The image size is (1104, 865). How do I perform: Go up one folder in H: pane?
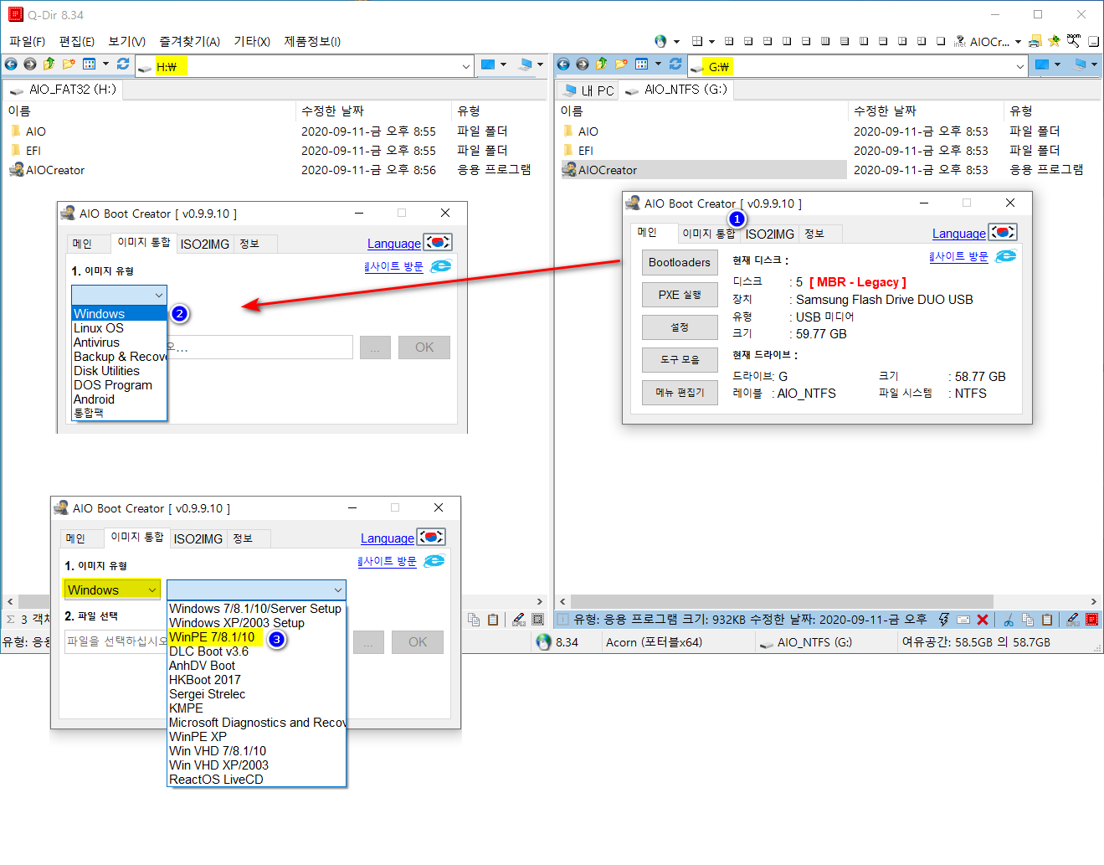pos(49,64)
